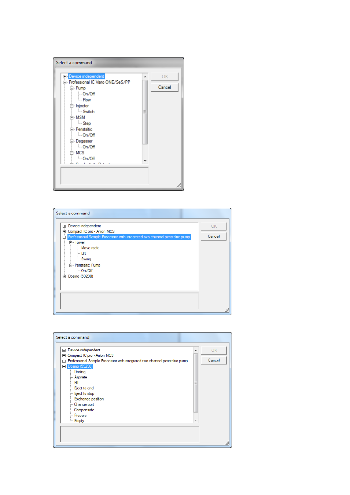
Task: Select Compact IC pro - Anion MCS in middle dialog
Action: tap(91, 231)
